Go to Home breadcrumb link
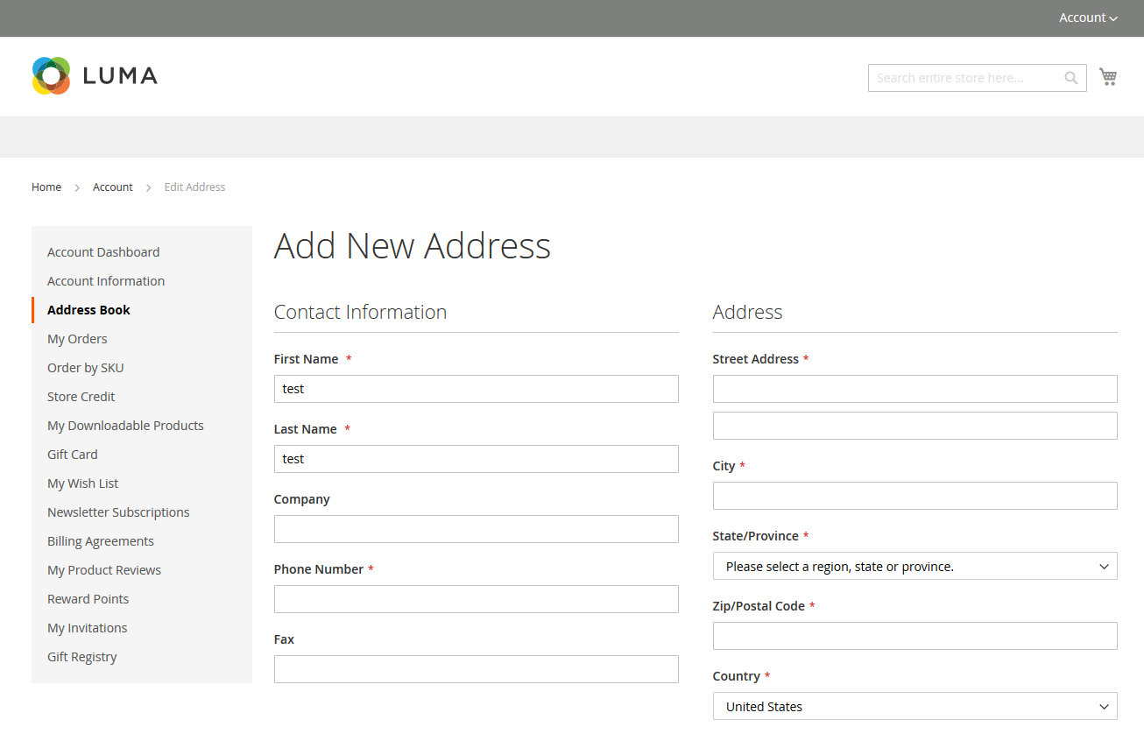This screenshot has height=748, width=1144. pyautogui.click(x=46, y=187)
